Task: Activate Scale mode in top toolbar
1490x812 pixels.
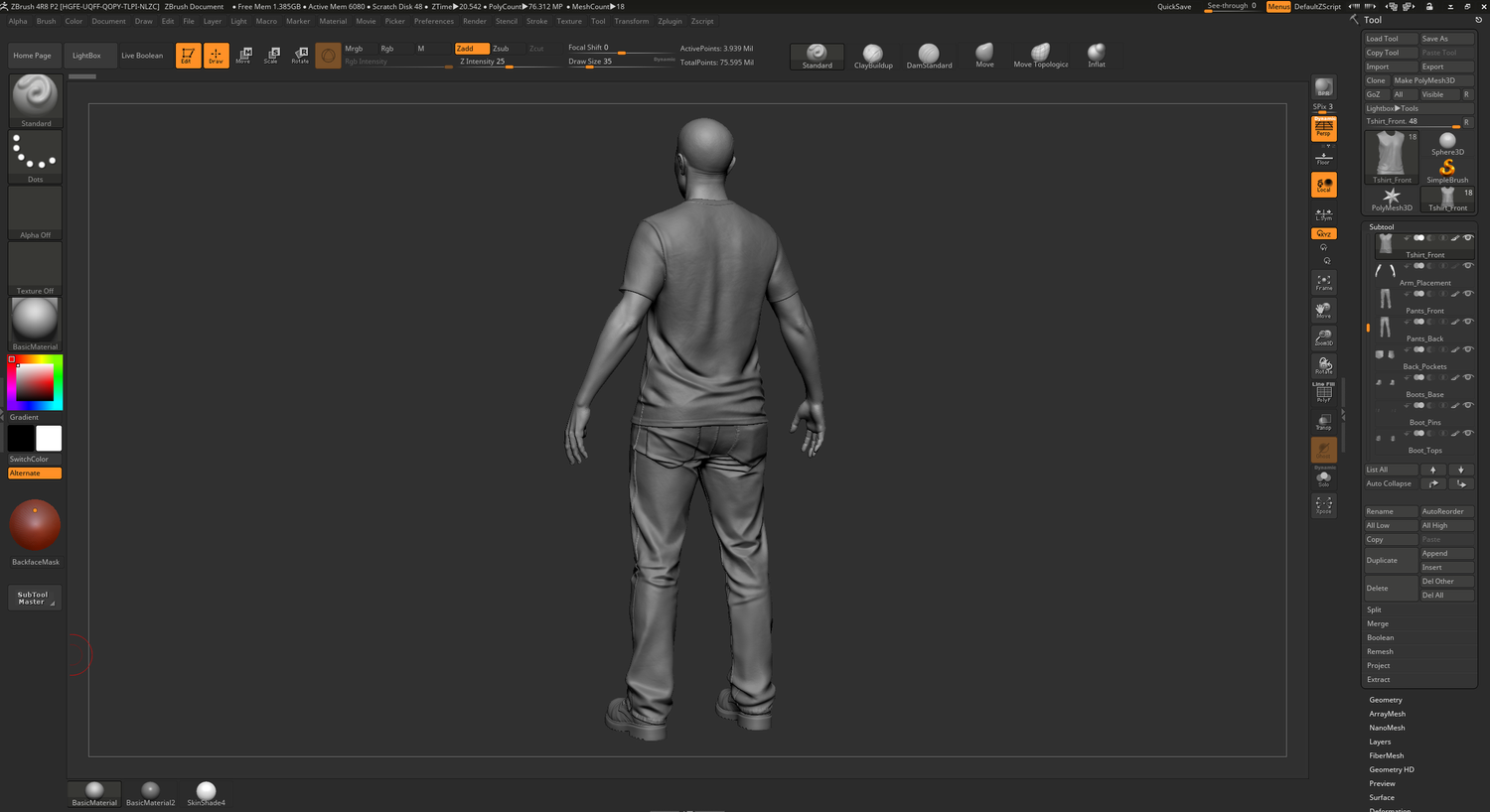Action: click(271, 56)
